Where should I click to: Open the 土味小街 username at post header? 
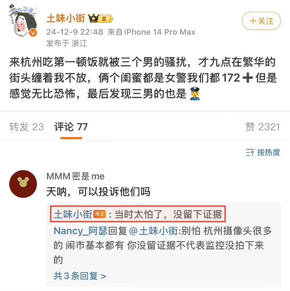(66, 18)
